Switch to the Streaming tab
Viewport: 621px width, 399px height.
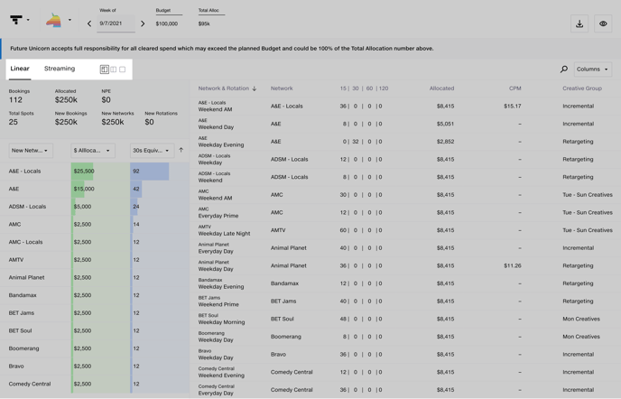point(60,69)
